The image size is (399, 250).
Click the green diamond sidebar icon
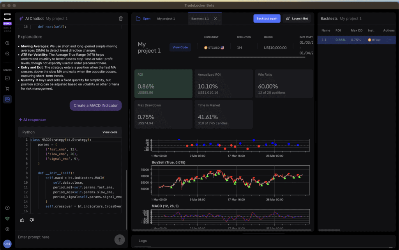(7, 218)
